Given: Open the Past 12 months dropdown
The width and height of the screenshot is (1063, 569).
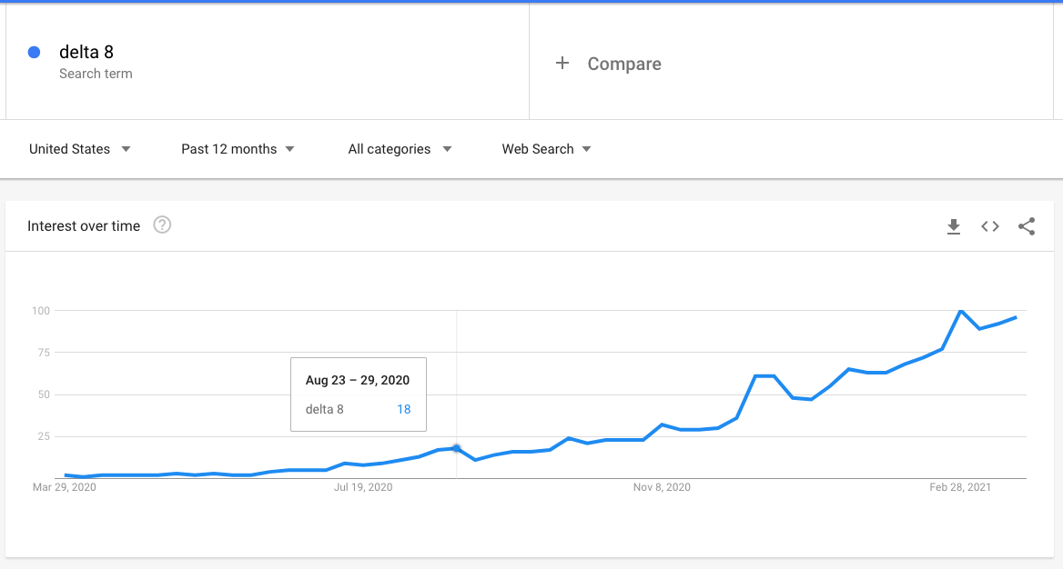Looking at the screenshot, I should coord(238,149).
